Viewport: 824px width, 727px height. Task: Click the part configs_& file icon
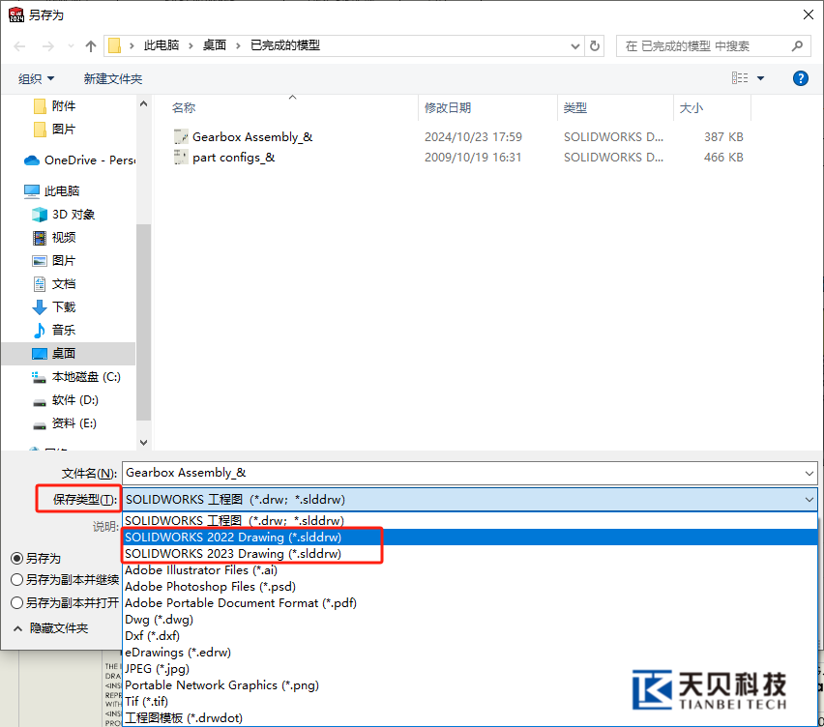coord(181,157)
